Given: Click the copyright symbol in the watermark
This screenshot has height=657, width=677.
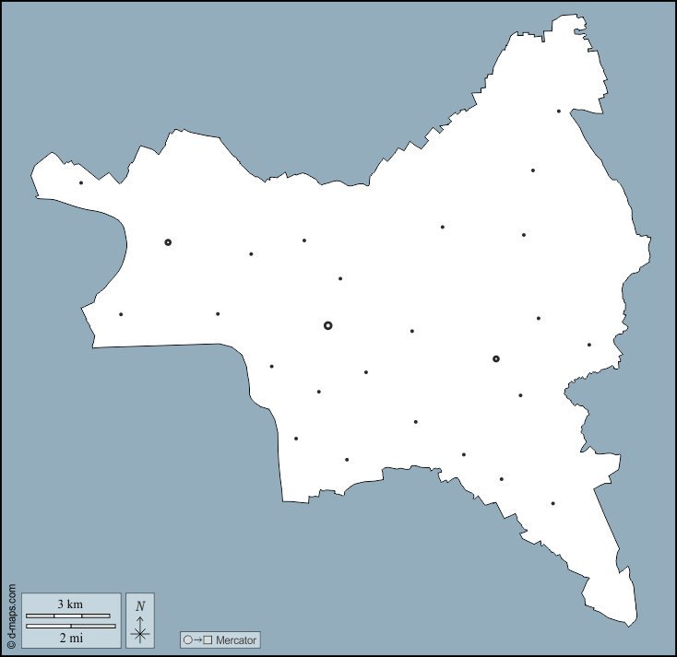Looking at the screenshot, I should tap(11, 643).
